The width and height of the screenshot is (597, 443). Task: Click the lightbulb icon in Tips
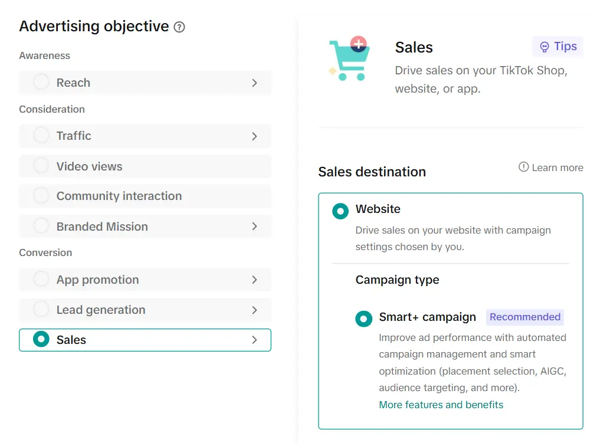coord(544,47)
